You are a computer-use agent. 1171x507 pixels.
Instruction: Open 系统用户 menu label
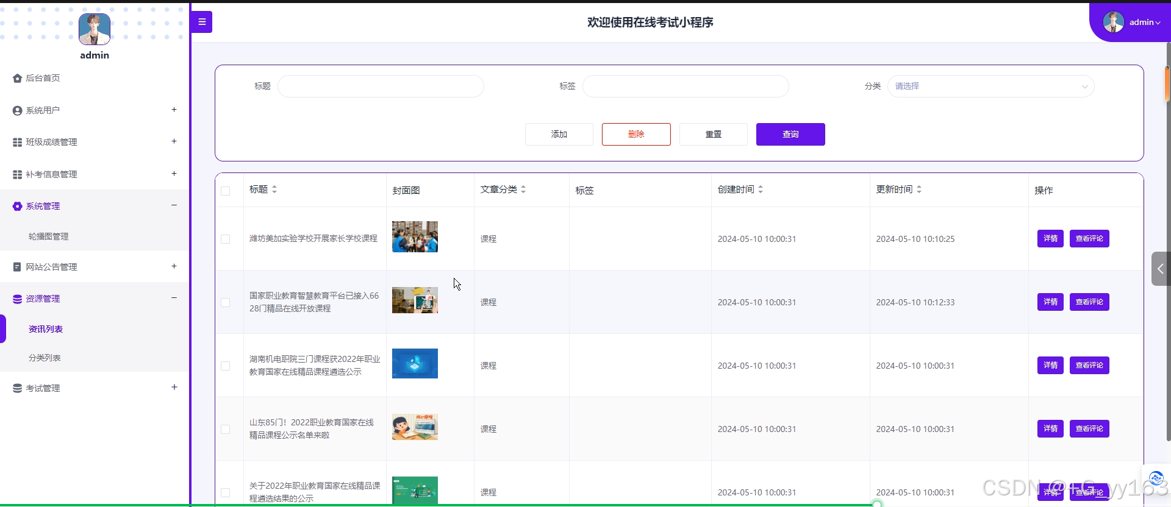pyautogui.click(x=43, y=110)
